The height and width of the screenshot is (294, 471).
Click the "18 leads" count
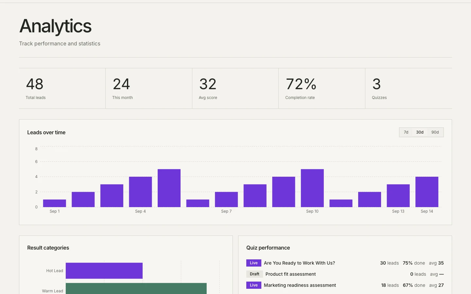pos(390,285)
